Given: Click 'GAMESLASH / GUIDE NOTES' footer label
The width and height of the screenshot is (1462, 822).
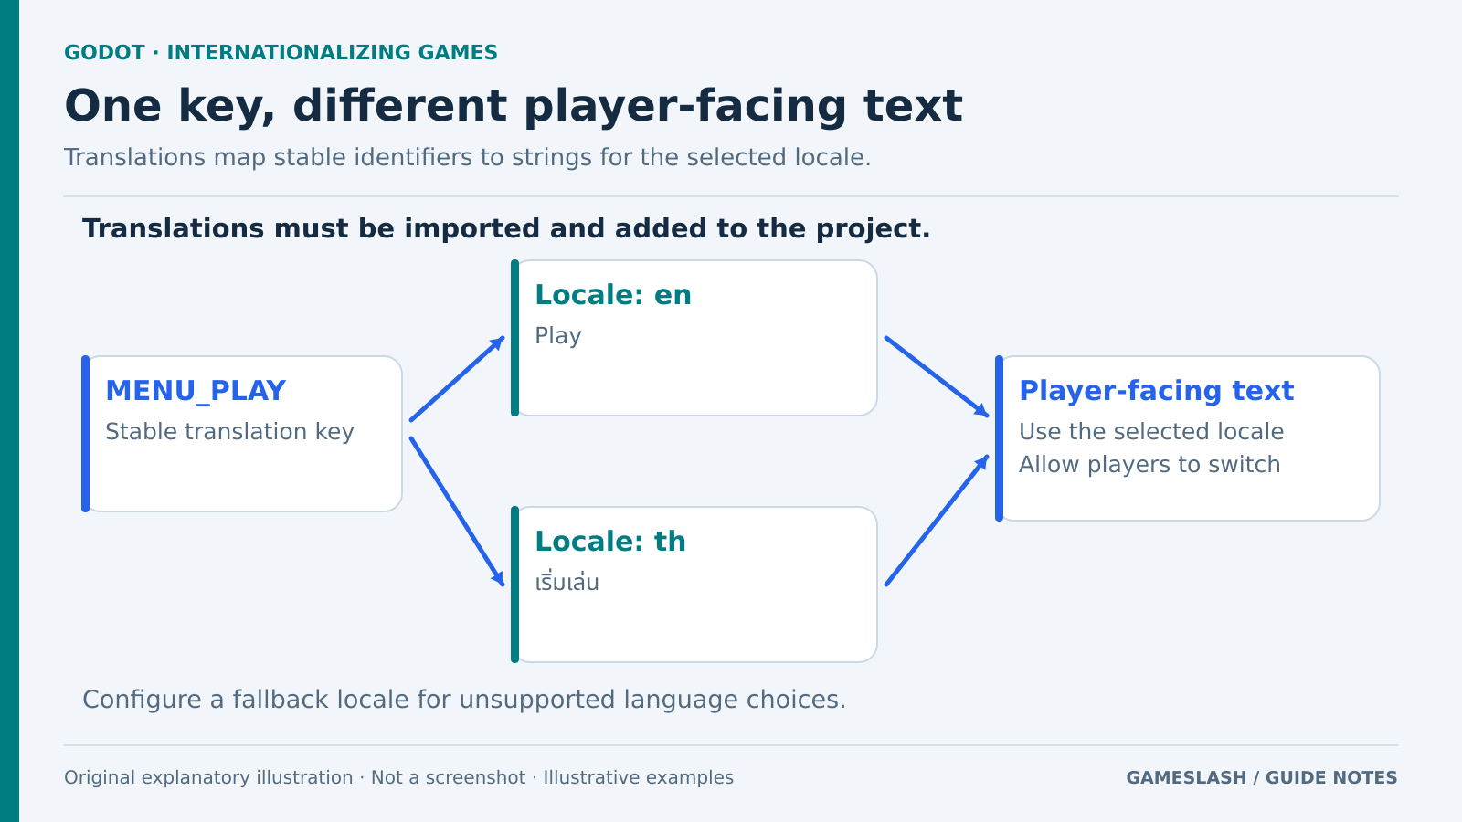Looking at the screenshot, I should (x=1262, y=777).
